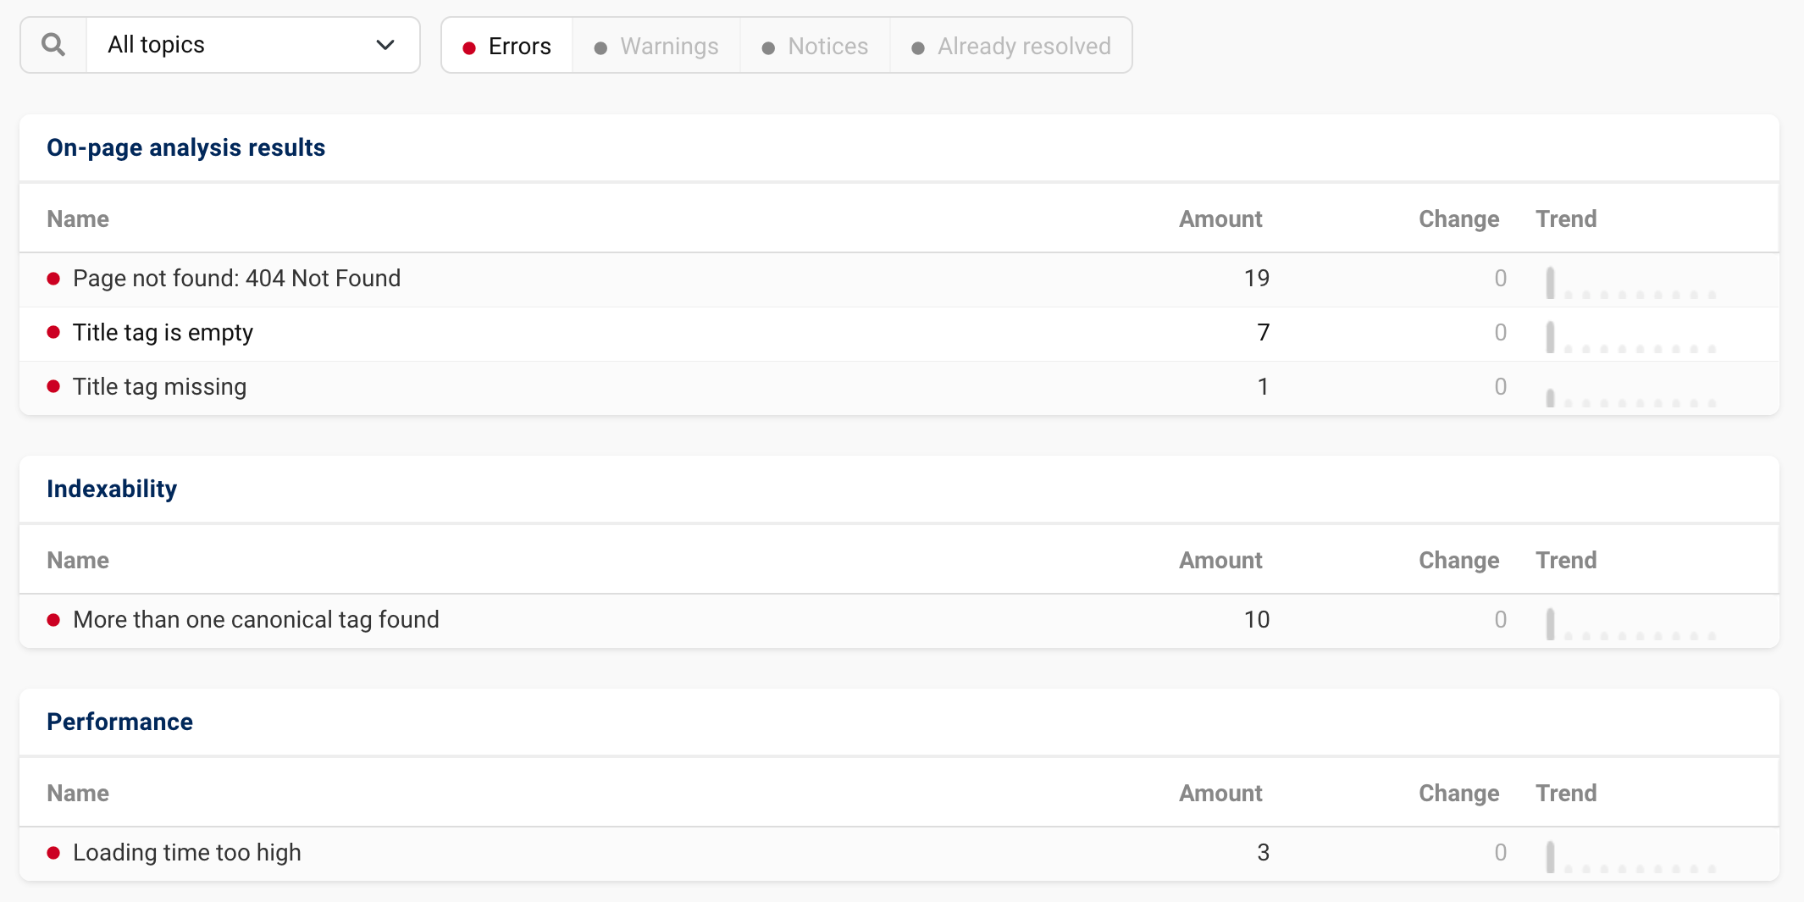Click change value 0 in Loading time row
Viewport: 1804px width, 902px height.
tap(1500, 853)
